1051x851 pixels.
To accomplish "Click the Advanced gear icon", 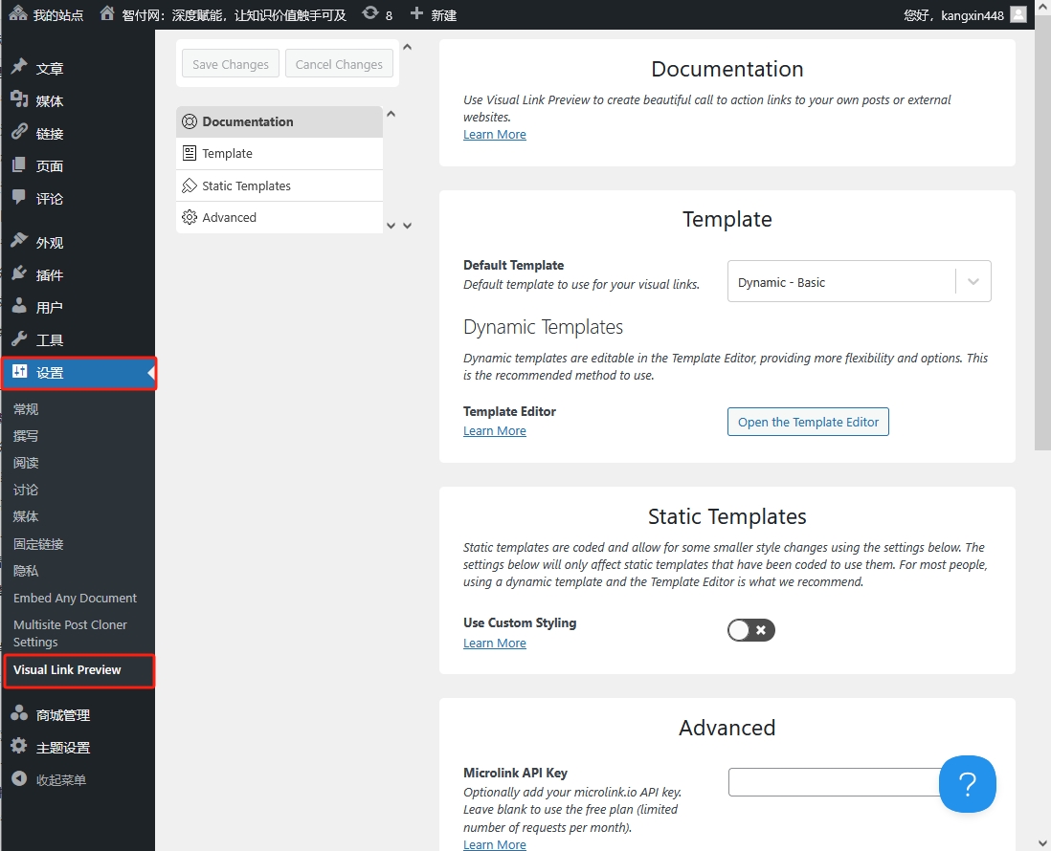I will (190, 217).
